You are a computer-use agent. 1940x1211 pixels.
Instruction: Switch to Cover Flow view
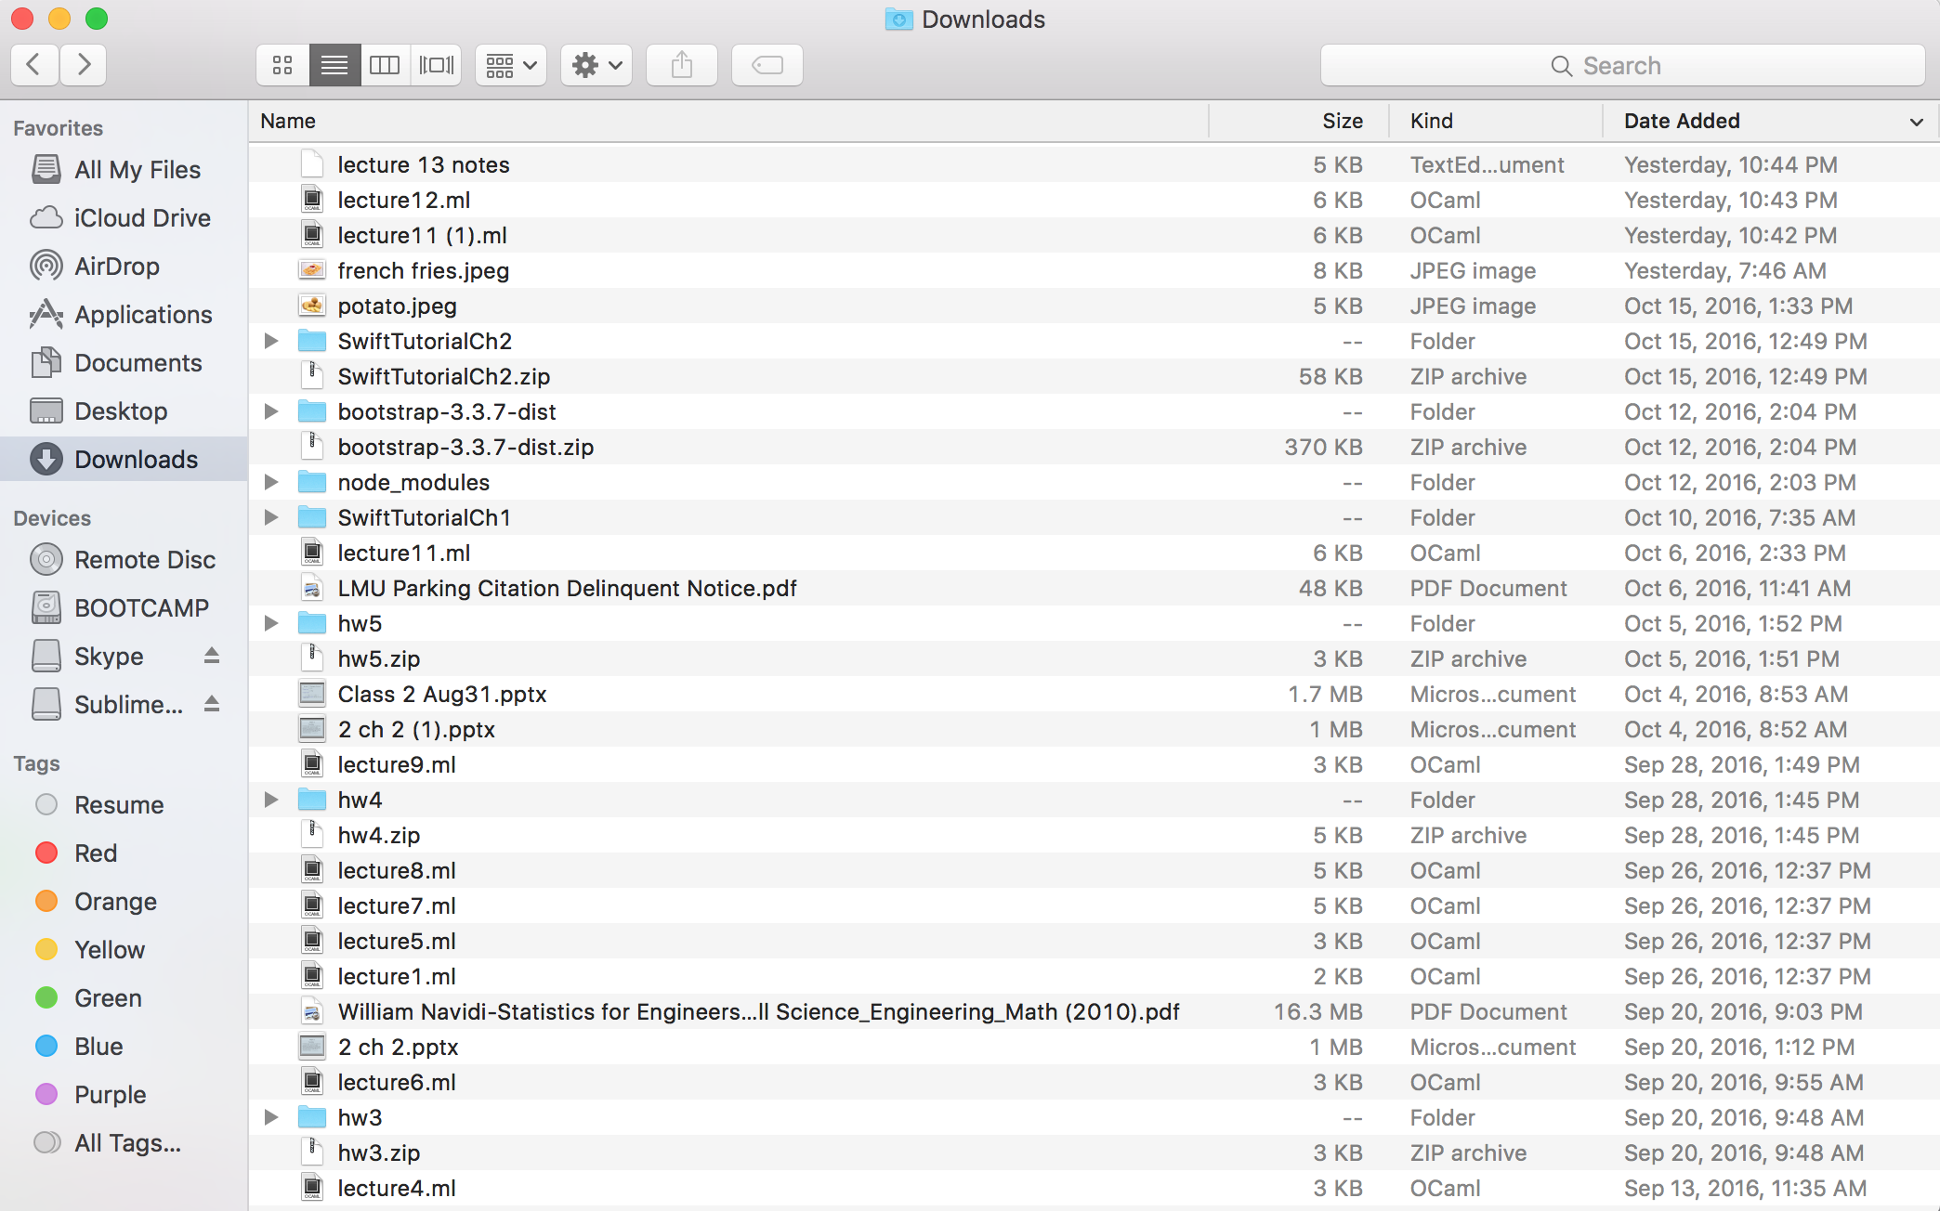click(x=436, y=65)
